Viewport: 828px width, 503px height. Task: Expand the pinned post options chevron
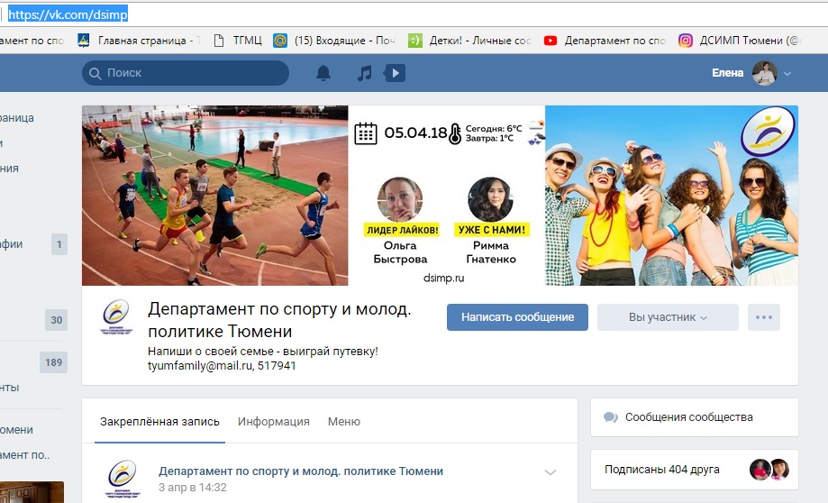(x=550, y=472)
